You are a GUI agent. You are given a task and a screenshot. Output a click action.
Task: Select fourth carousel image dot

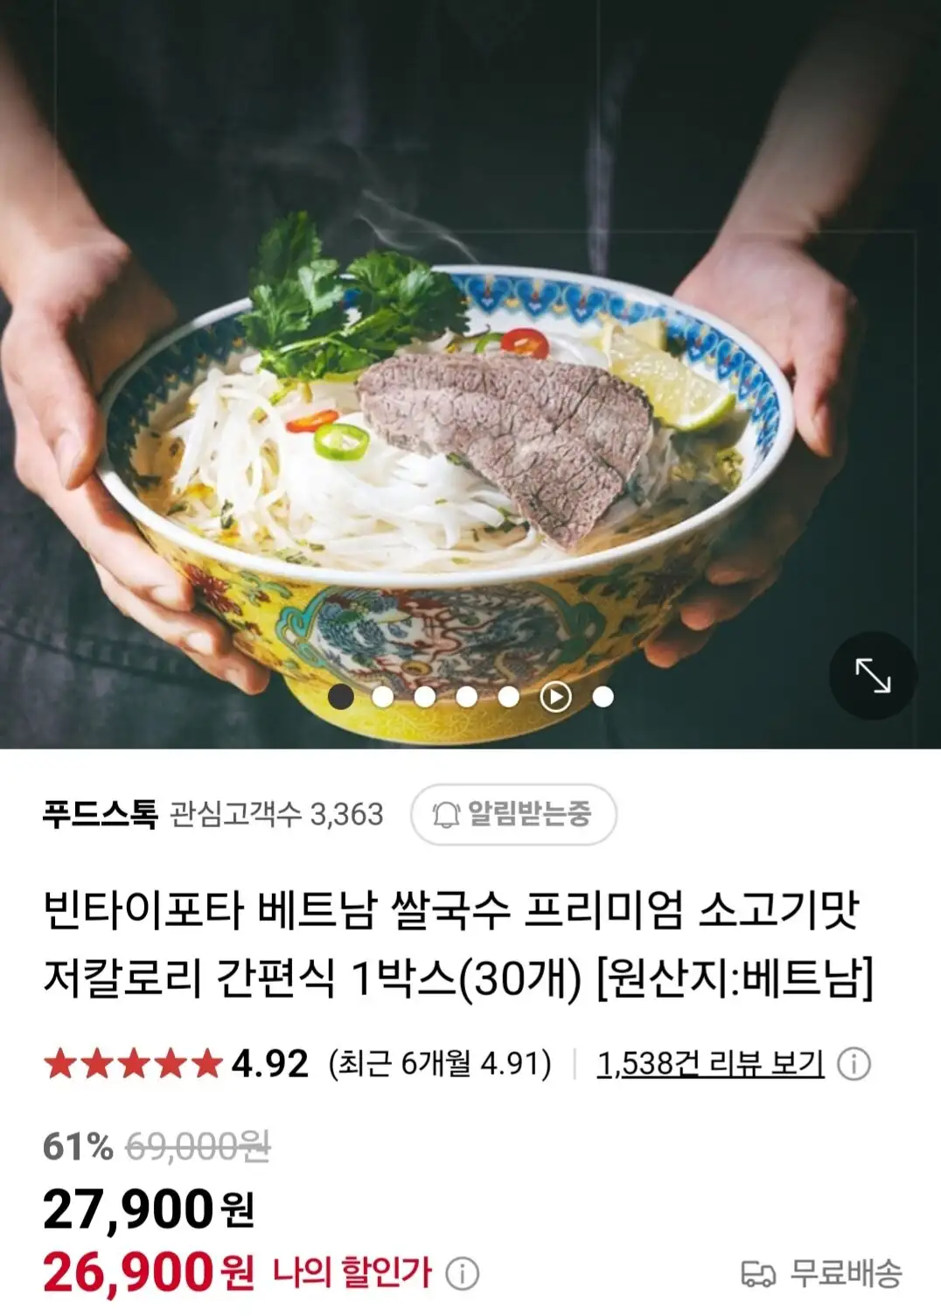click(467, 697)
